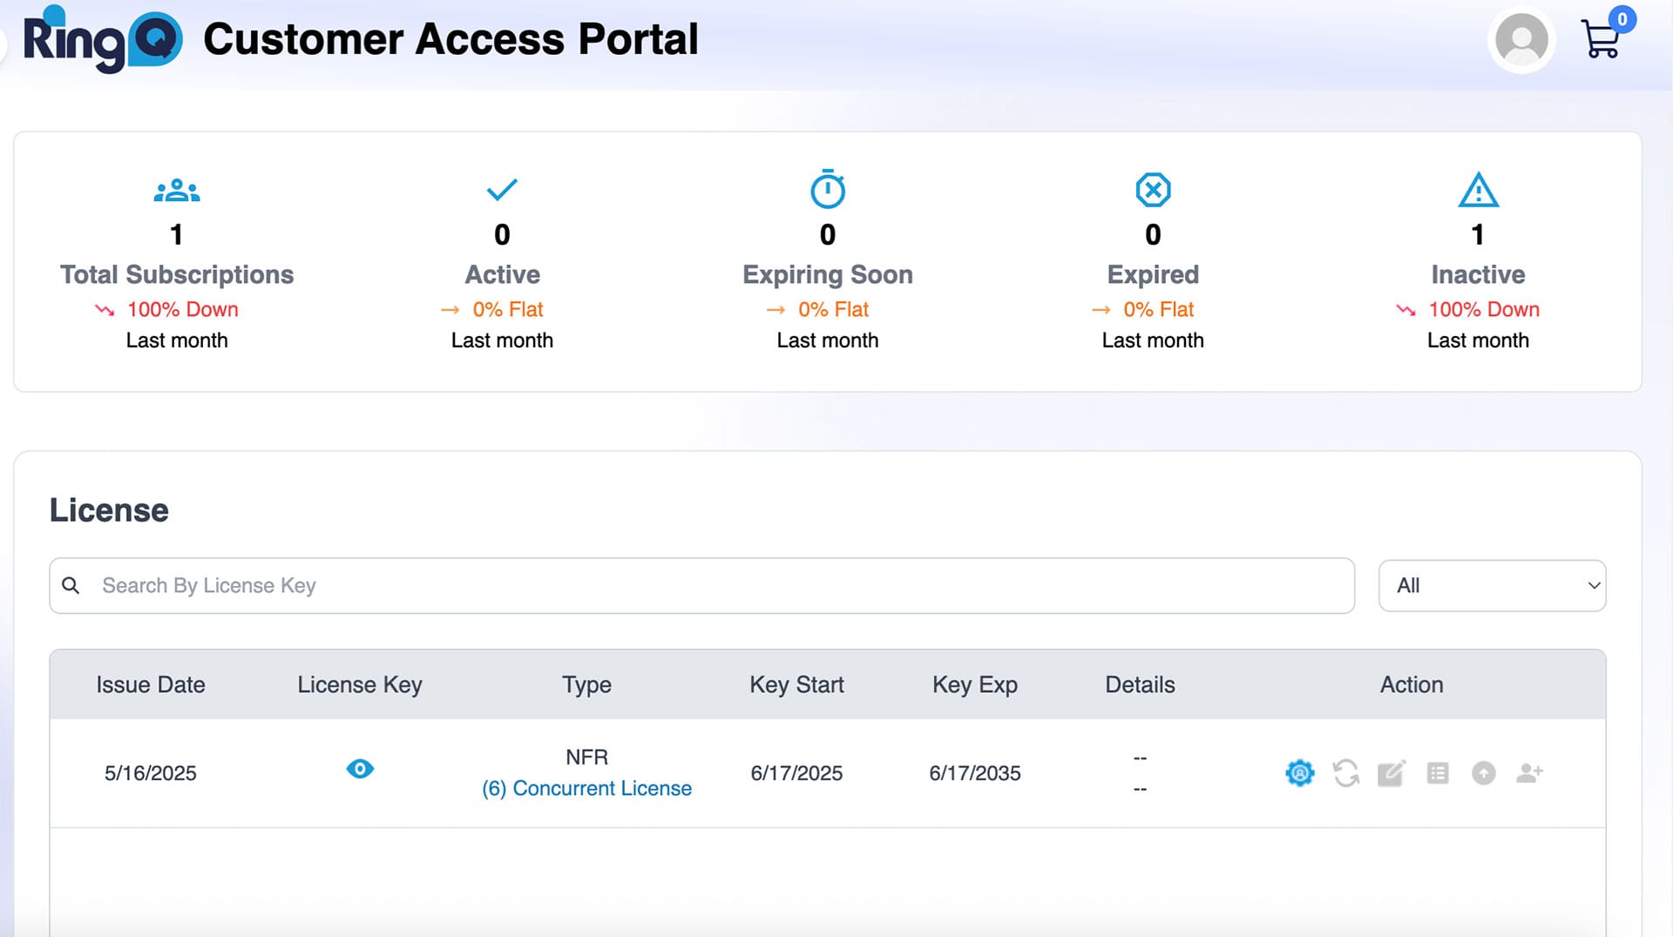Click the Issue Date column header
The image size is (1673, 937).
click(x=150, y=684)
